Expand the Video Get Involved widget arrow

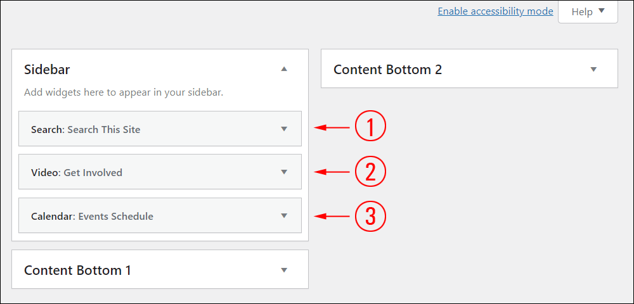[x=284, y=172]
